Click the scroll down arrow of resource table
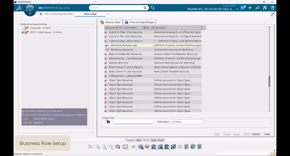The width and height of the screenshot is (290, 156). (x=269, y=111)
